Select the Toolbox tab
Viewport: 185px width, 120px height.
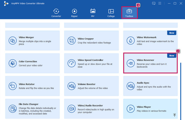pyautogui.click(x=129, y=13)
